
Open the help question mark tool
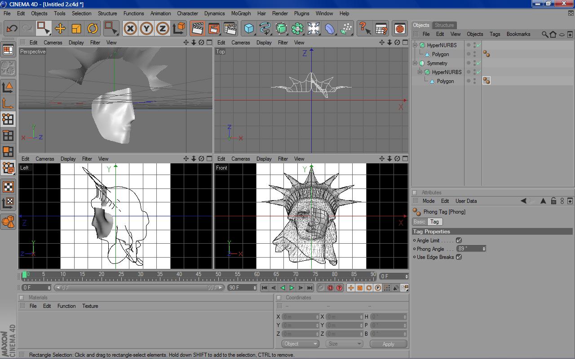point(365,28)
